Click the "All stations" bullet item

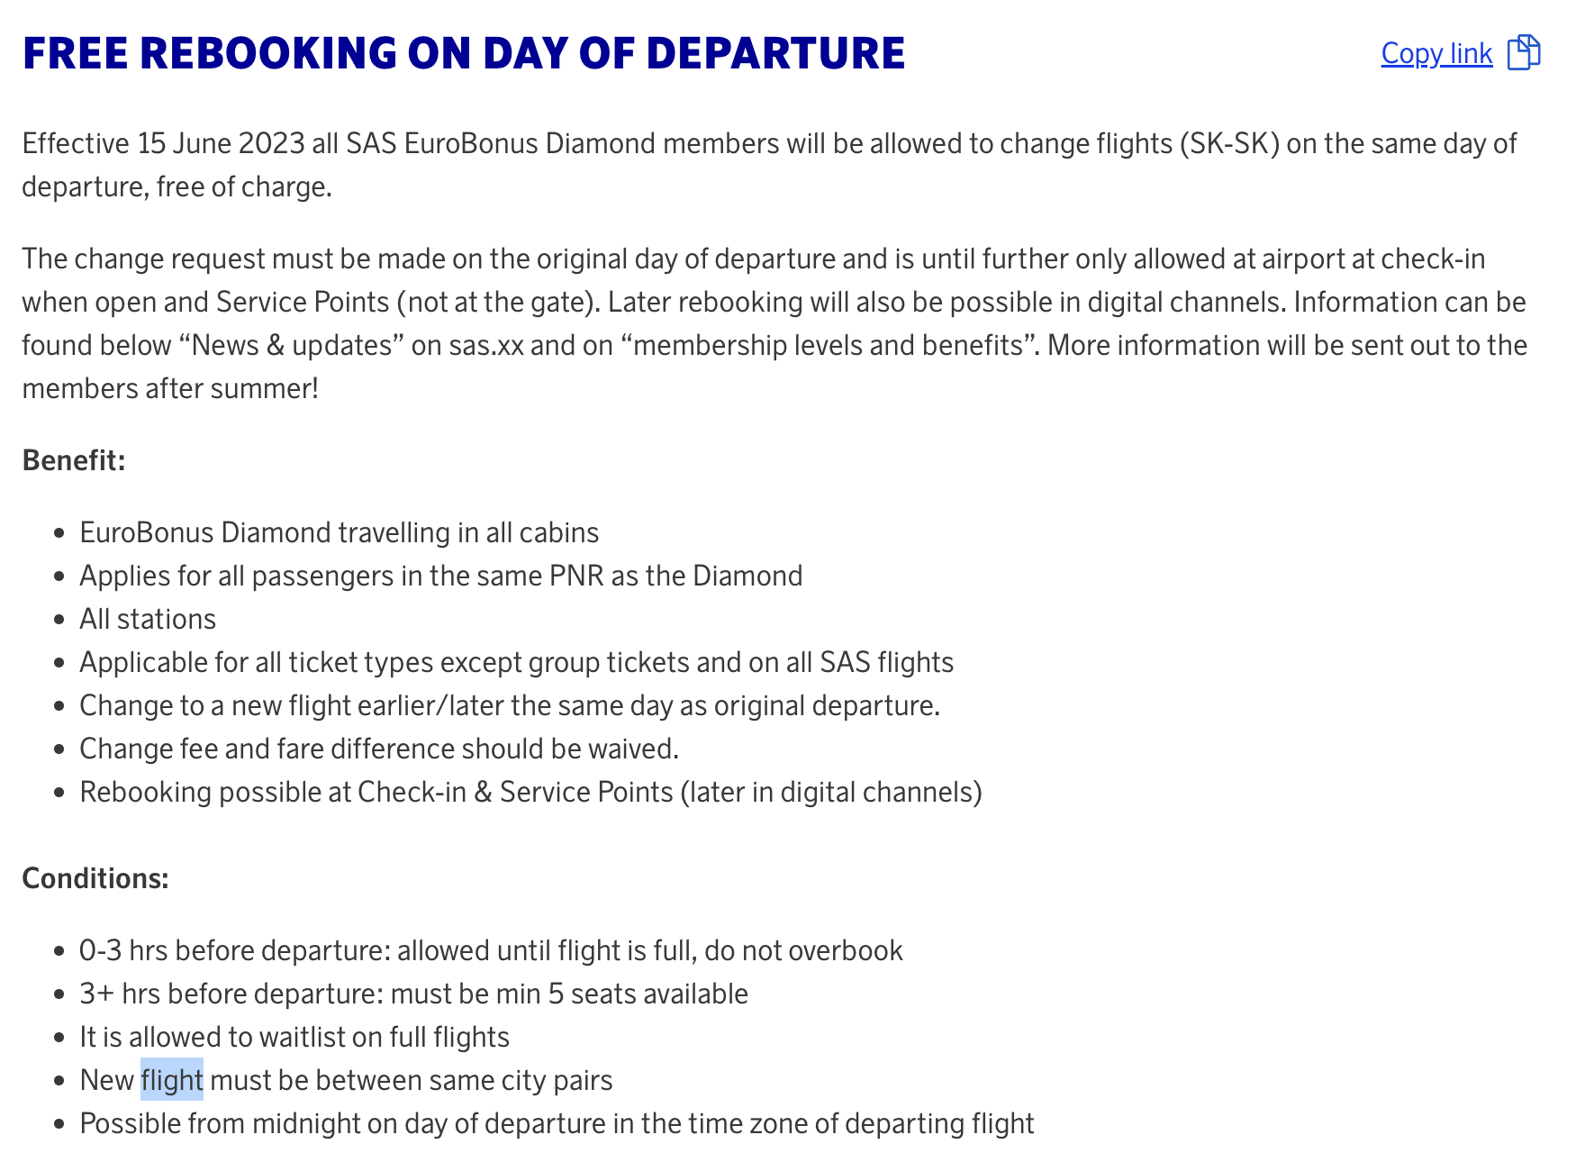[148, 619]
